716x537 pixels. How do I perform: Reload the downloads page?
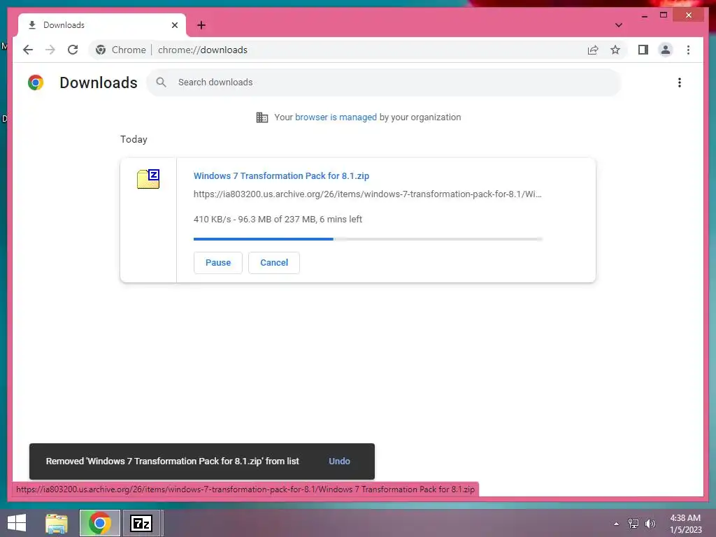coord(73,50)
